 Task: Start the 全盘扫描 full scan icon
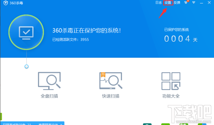[x=49, y=81]
